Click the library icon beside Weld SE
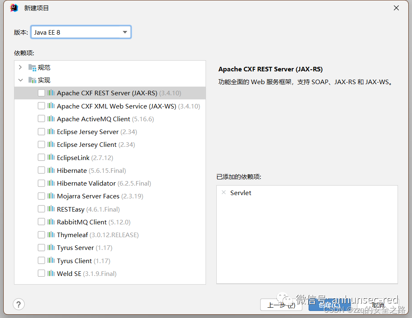412x318 pixels. click(x=51, y=273)
